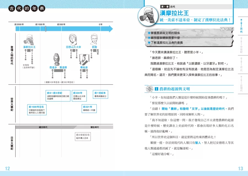Click the row heading 世界大事紀

(12, 105)
